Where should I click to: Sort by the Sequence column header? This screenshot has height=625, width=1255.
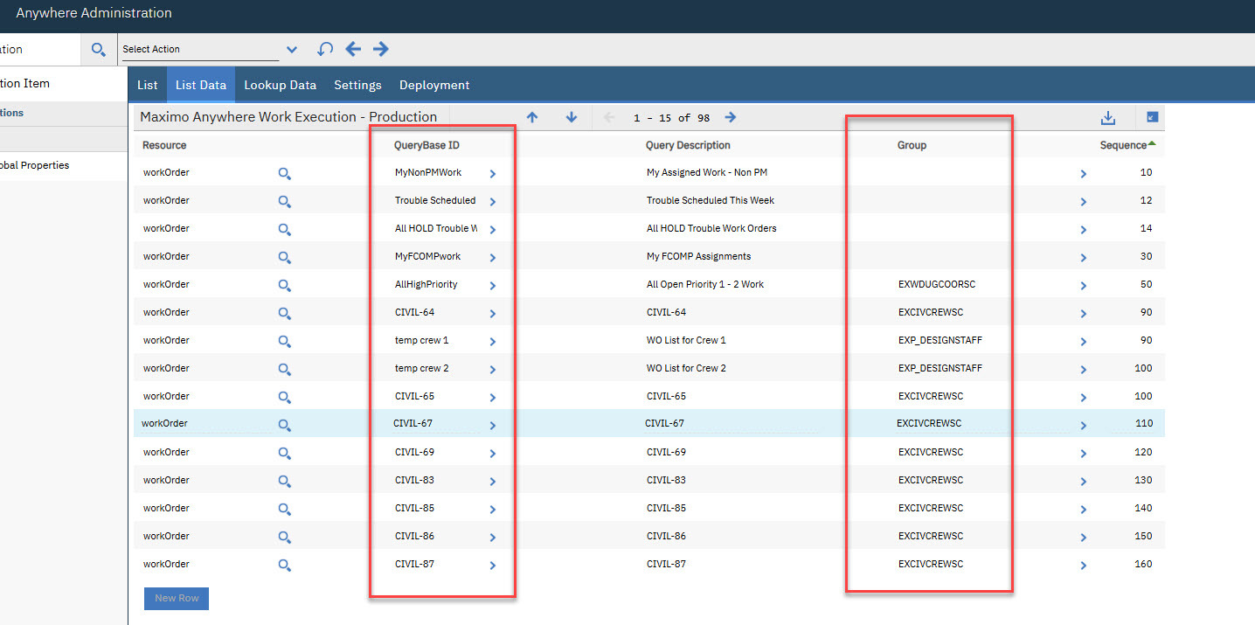coord(1123,145)
